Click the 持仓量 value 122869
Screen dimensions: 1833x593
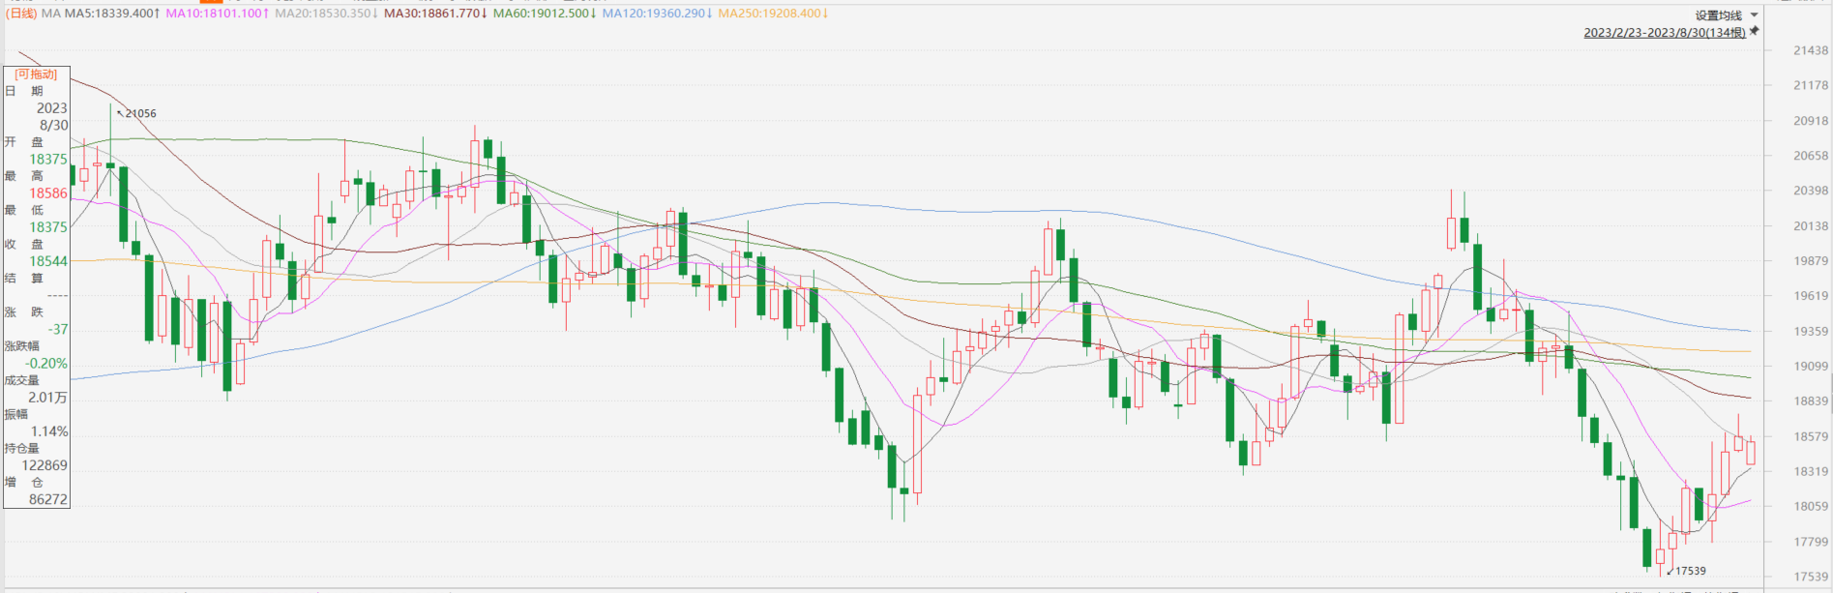(x=44, y=465)
